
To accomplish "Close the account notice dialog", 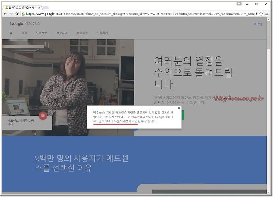I will pos(179,108).
